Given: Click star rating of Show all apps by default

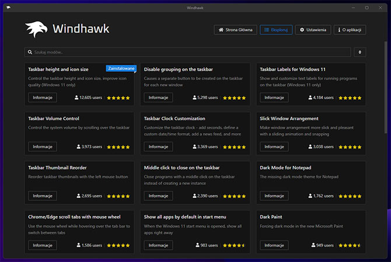Looking at the screenshot, I should tap(235, 245).
